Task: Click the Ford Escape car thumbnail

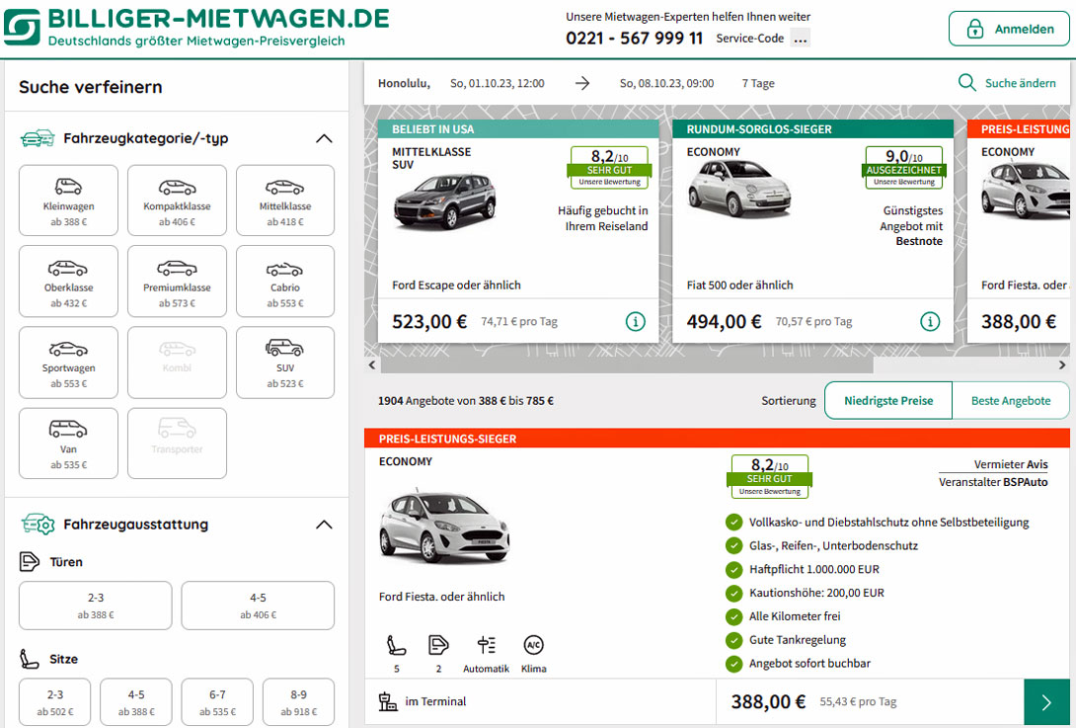Action: pyautogui.click(x=444, y=202)
